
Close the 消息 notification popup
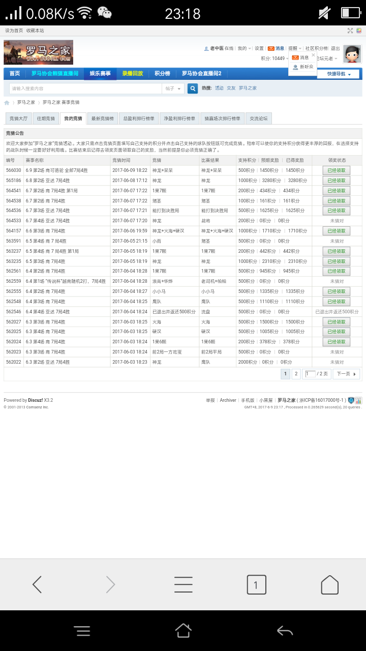313,55
